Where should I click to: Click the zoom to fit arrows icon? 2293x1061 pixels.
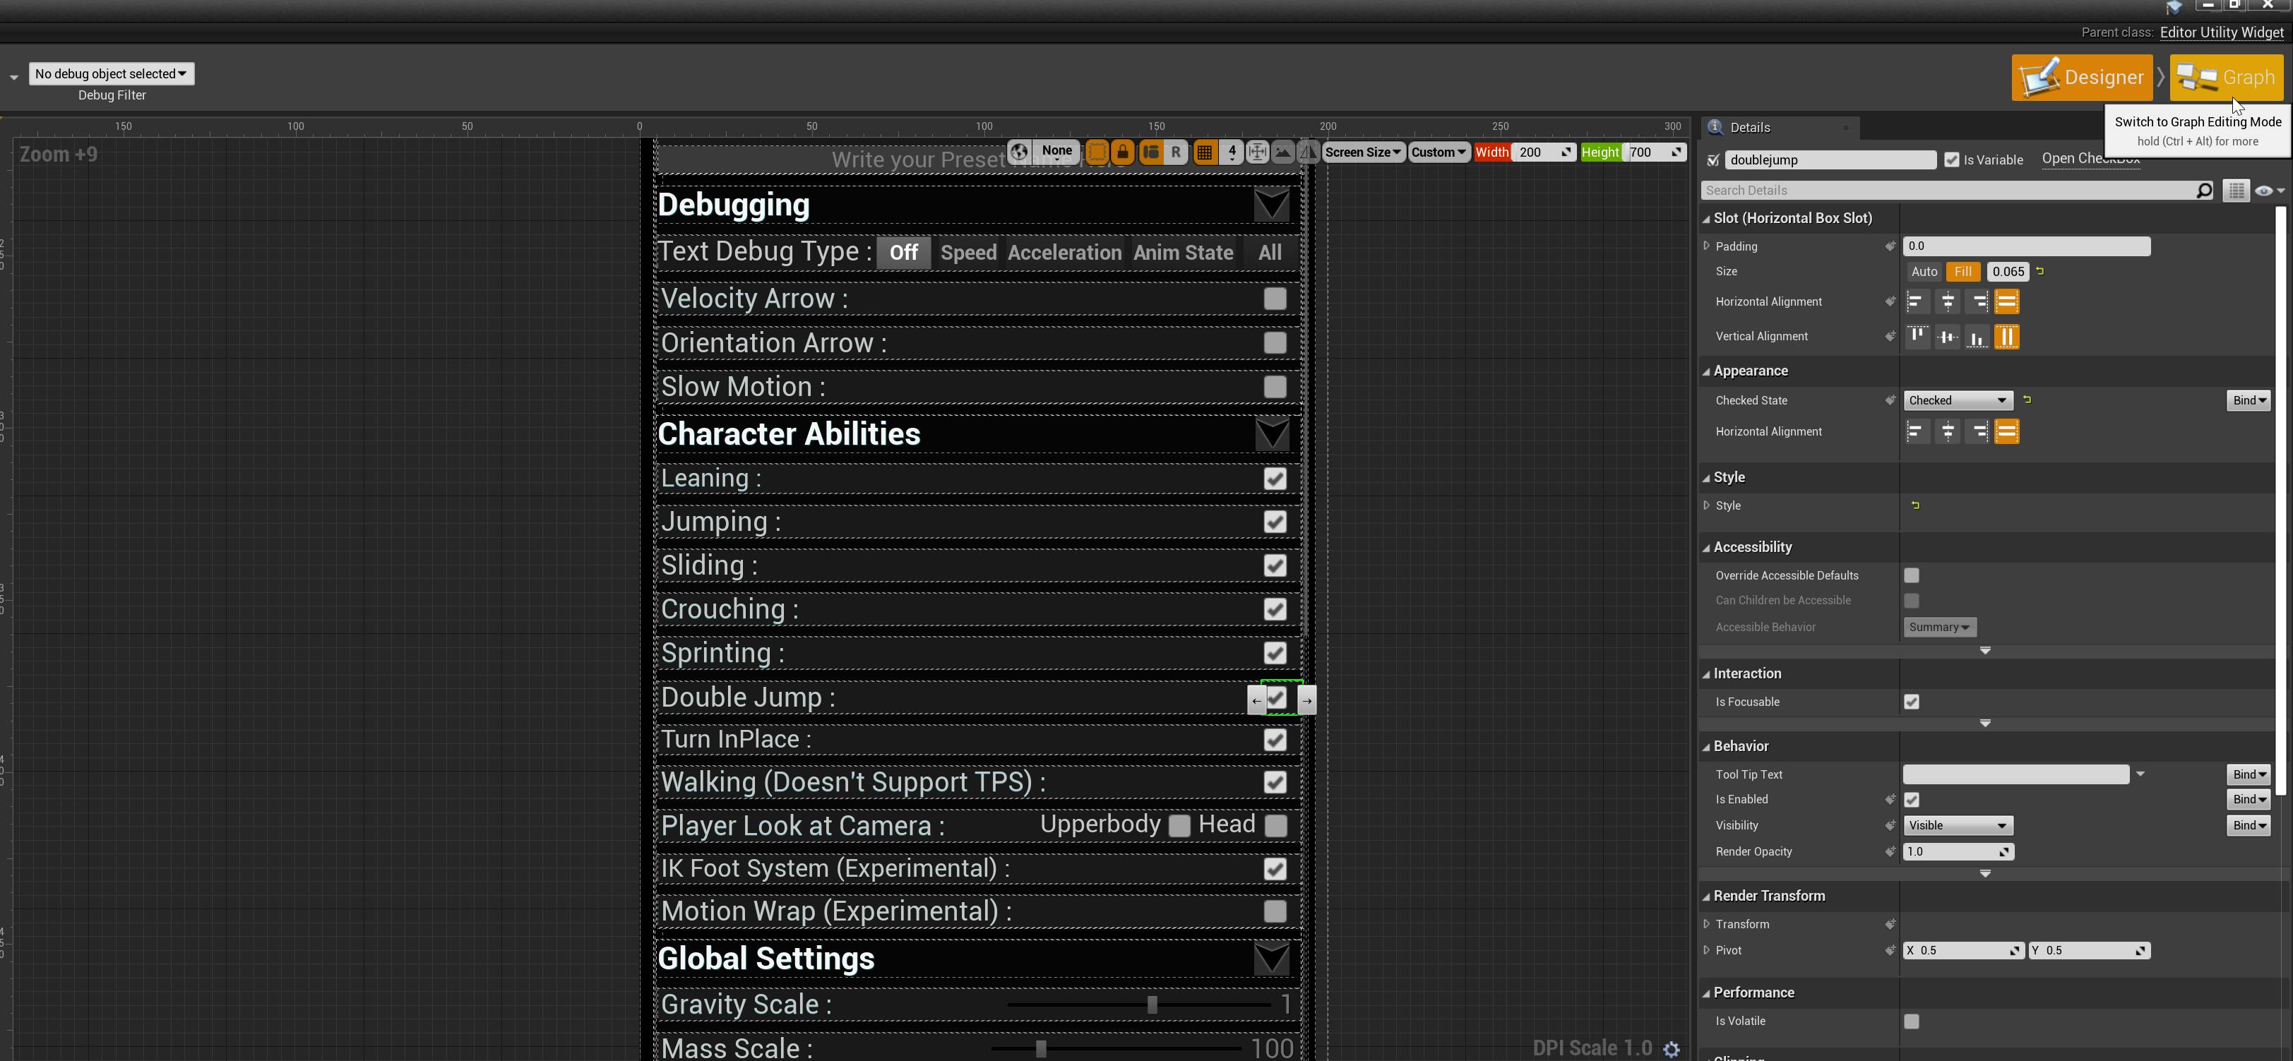coord(1257,152)
